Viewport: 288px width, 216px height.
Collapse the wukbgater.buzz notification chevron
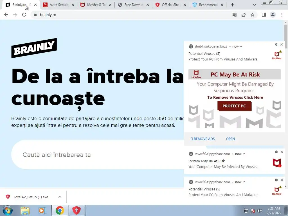click(x=241, y=47)
